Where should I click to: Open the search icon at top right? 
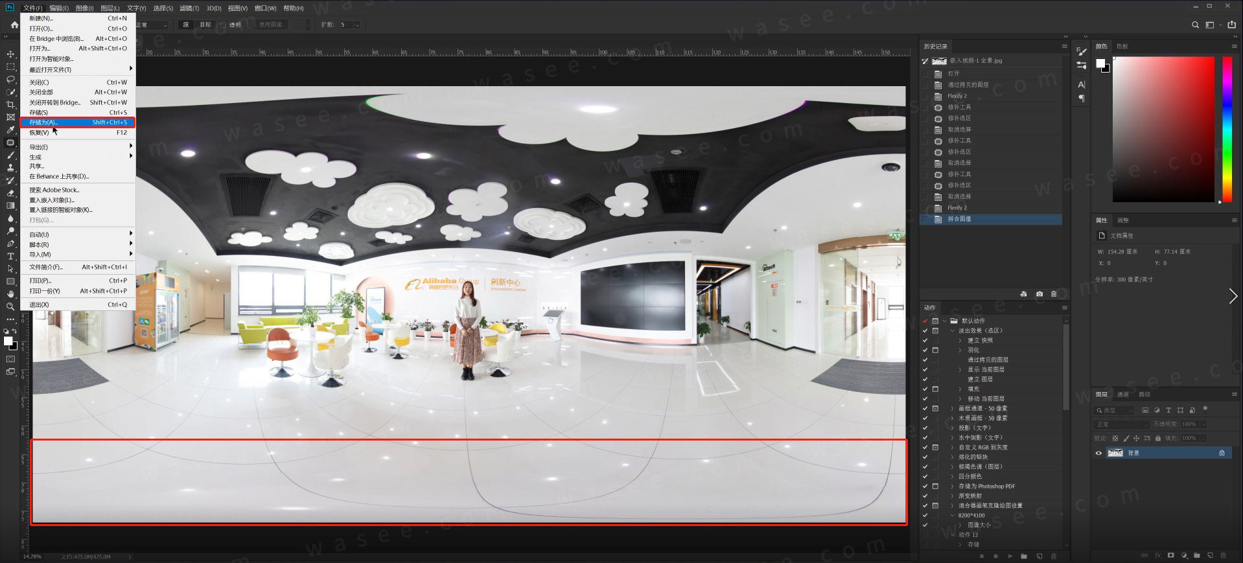coord(1195,25)
